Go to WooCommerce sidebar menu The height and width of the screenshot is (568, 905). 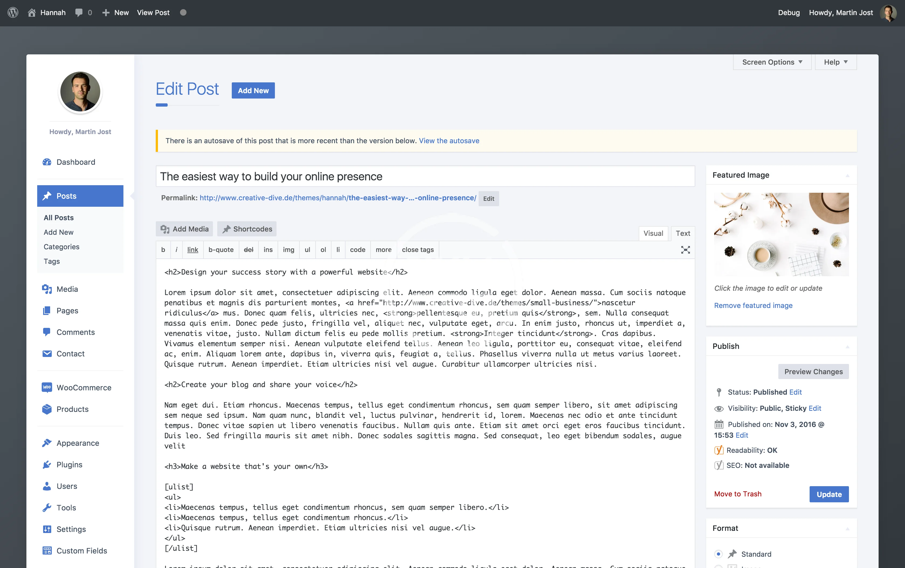[x=84, y=387]
